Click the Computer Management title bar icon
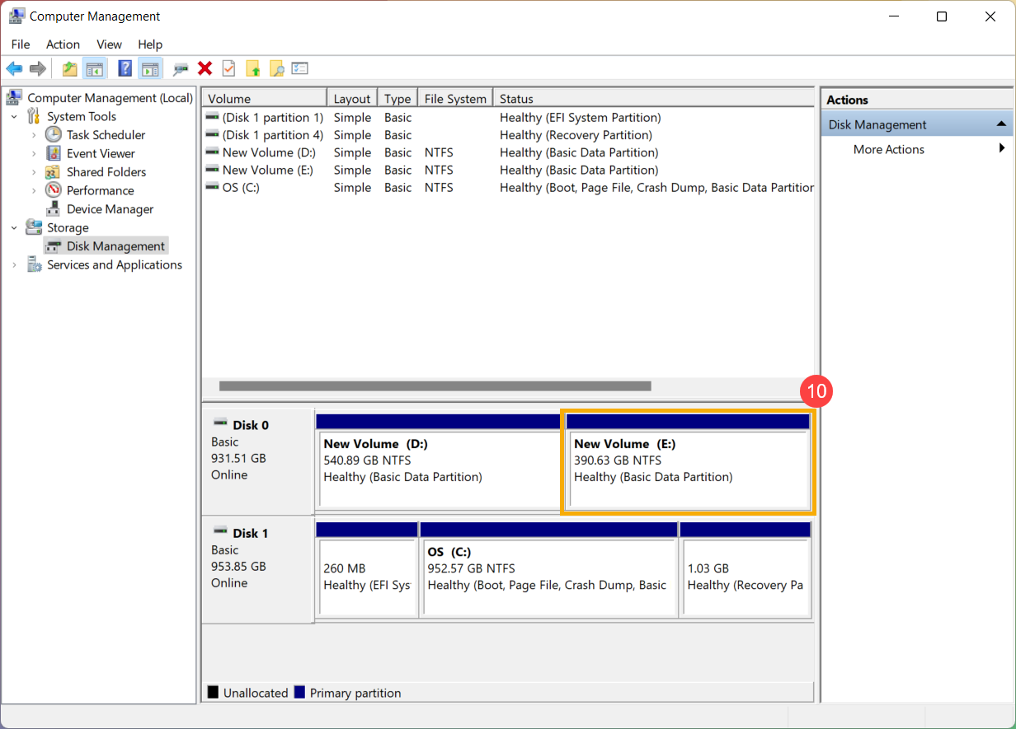This screenshot has height=729, width=1016. 16,16
